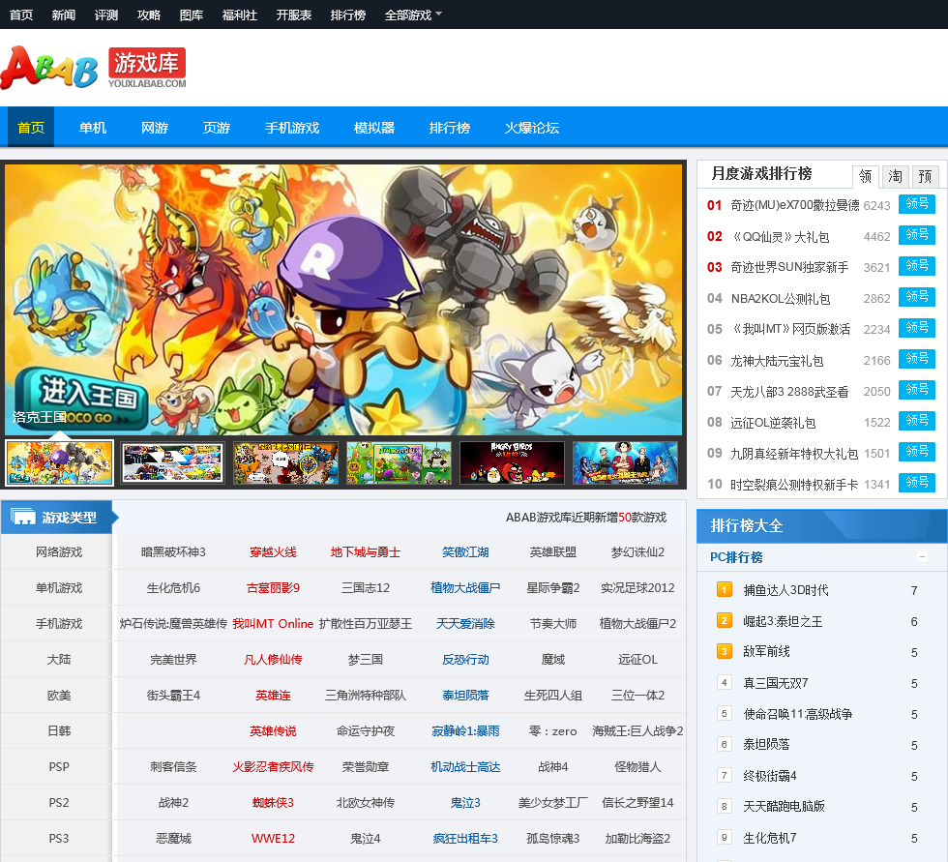948x862 pixels.
Task: Open 图库 in the top black bar
Action: pos(192,15)
